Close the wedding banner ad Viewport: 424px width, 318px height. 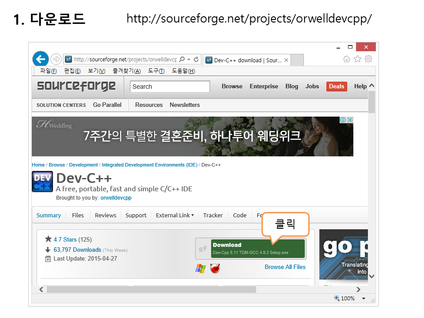tap(350, 120)
